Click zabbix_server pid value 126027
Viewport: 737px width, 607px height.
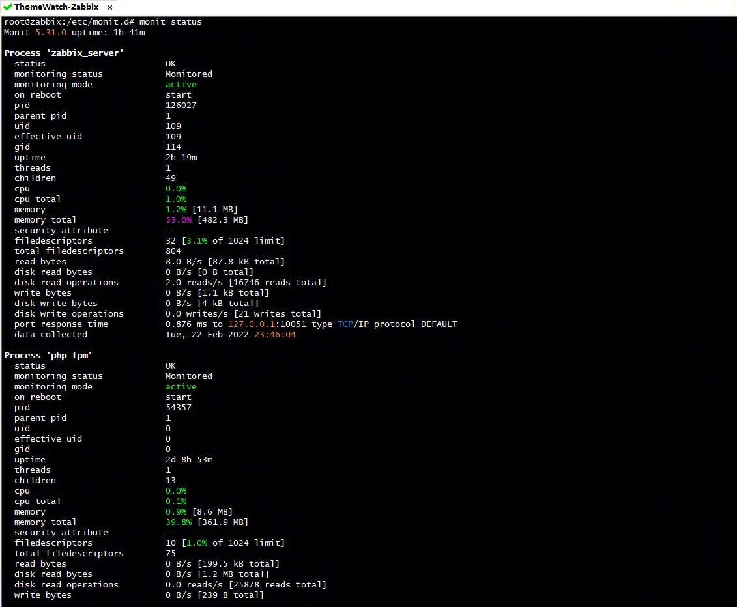point(181,106)
